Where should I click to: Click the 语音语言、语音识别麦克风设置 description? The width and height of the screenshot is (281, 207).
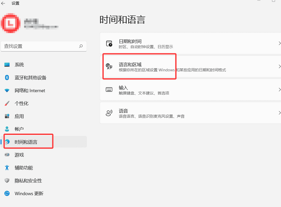(x=152, y=116)
